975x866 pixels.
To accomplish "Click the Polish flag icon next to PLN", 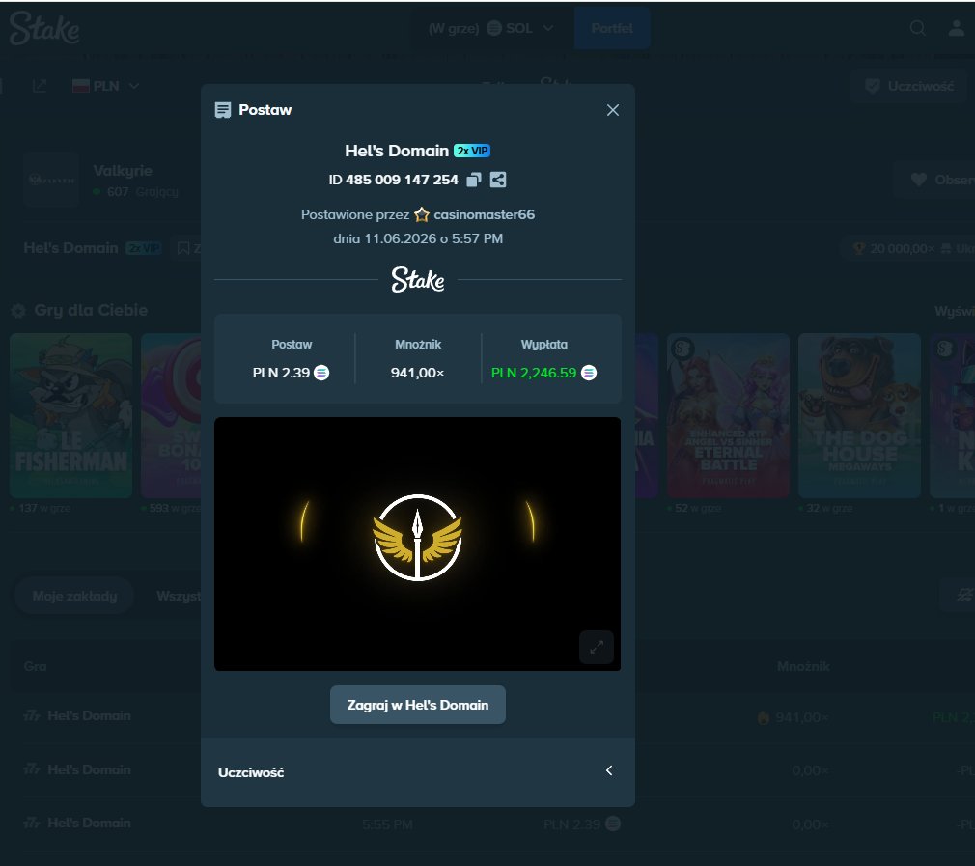I will click(x=81, y=86).
